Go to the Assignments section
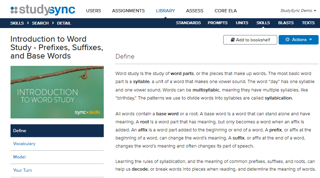320x178 pixels. 128,11
